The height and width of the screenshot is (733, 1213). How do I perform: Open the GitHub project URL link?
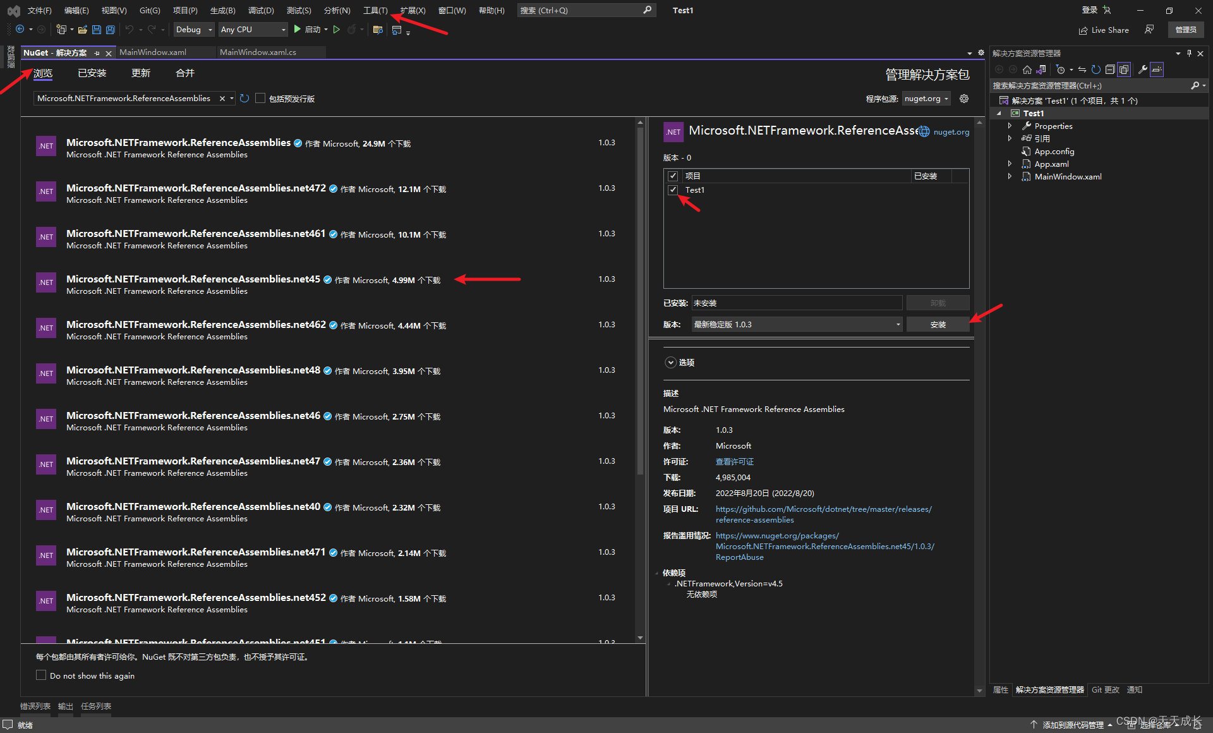pyautogui.click(x=824, y=514)
